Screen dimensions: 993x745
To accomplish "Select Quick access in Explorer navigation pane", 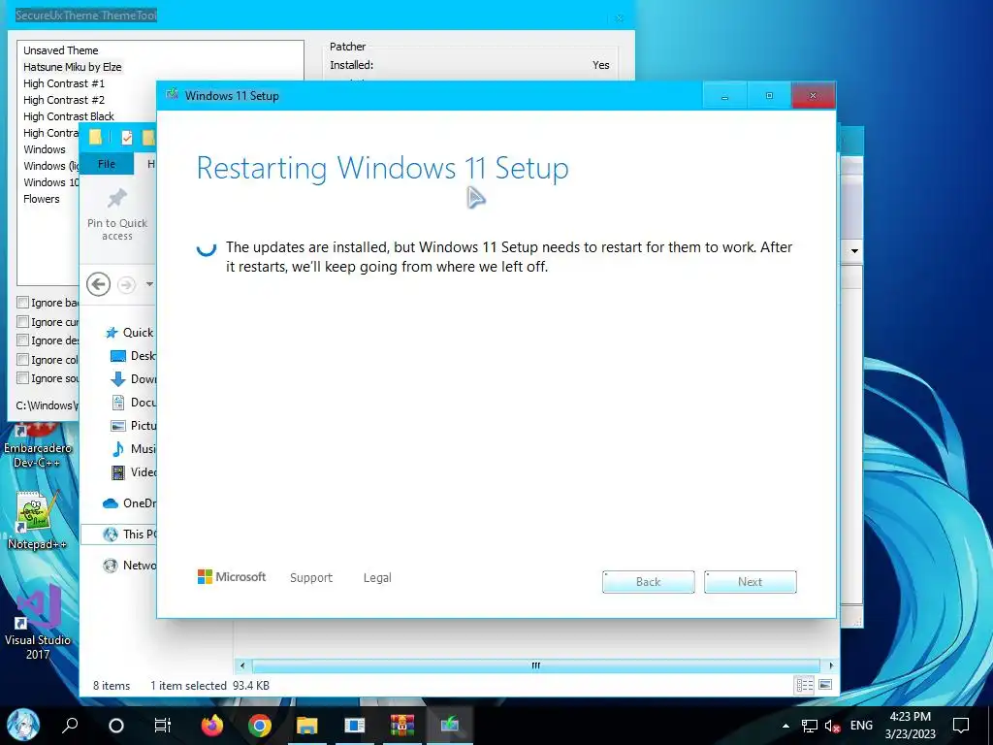I will (130, 333).
